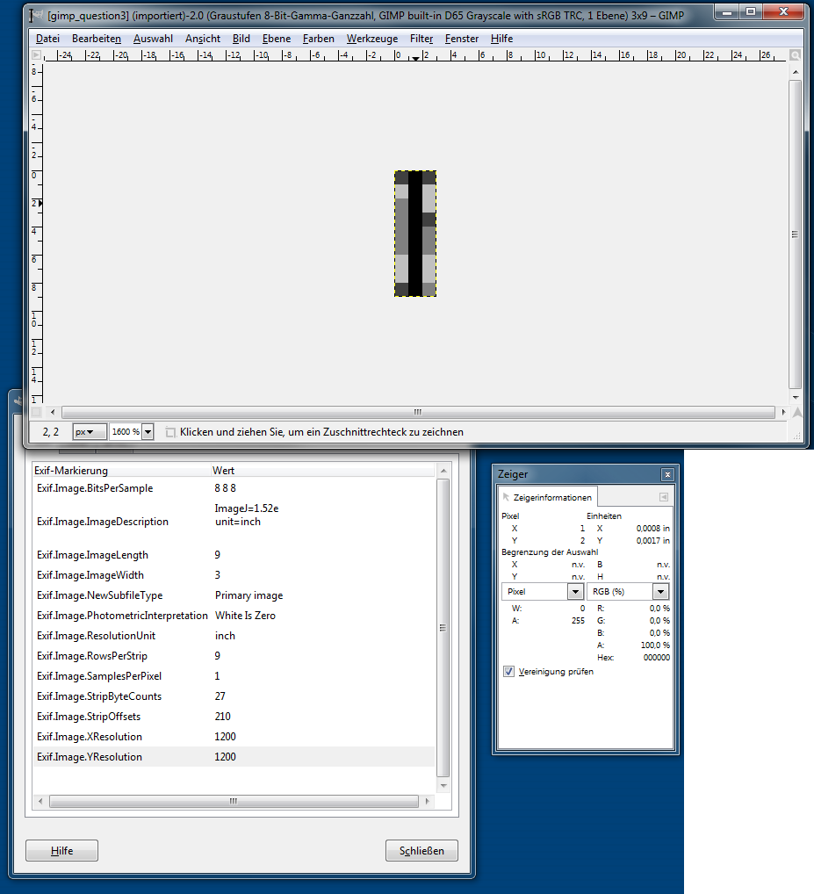
Task: Click canvas scroll-left arrow at bottom
Action: (53, 412)
